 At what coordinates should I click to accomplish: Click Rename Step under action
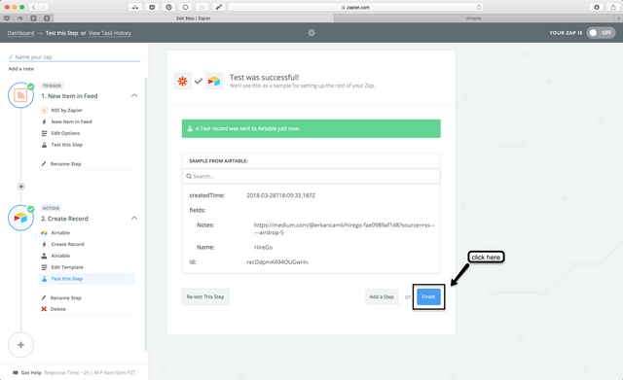[x=65, y=298]
